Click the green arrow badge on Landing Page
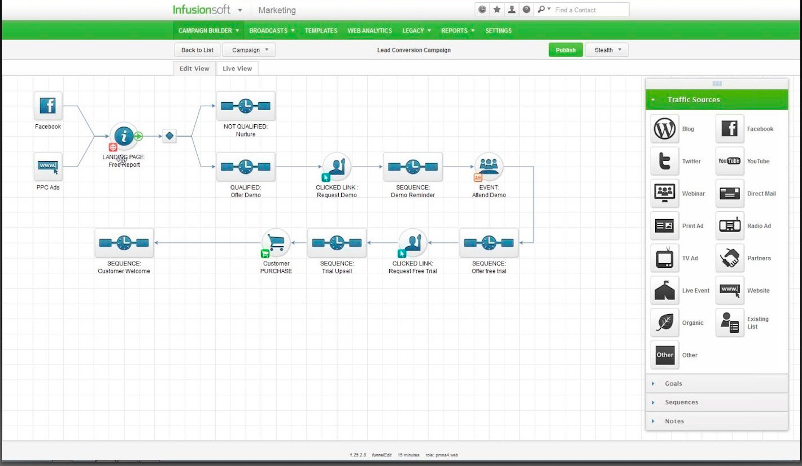Viewport: 802px width, 466px height. (x=139, y=136)
